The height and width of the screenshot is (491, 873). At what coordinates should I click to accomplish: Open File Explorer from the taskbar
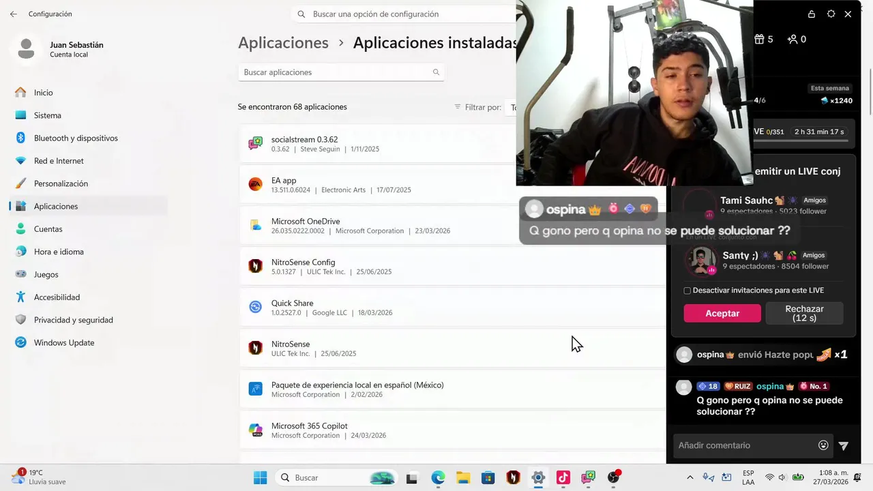pos(463,477)
